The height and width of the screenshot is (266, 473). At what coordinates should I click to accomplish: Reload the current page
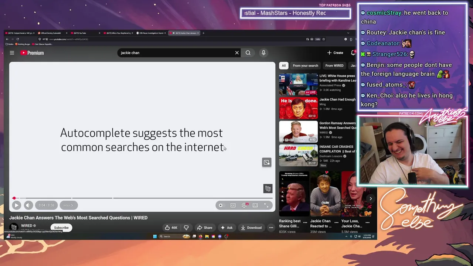pyautogui.click(x=17, y=39)
